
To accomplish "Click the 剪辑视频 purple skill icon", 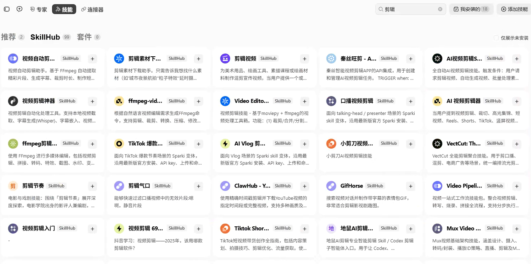I will [x=225, y=59].
